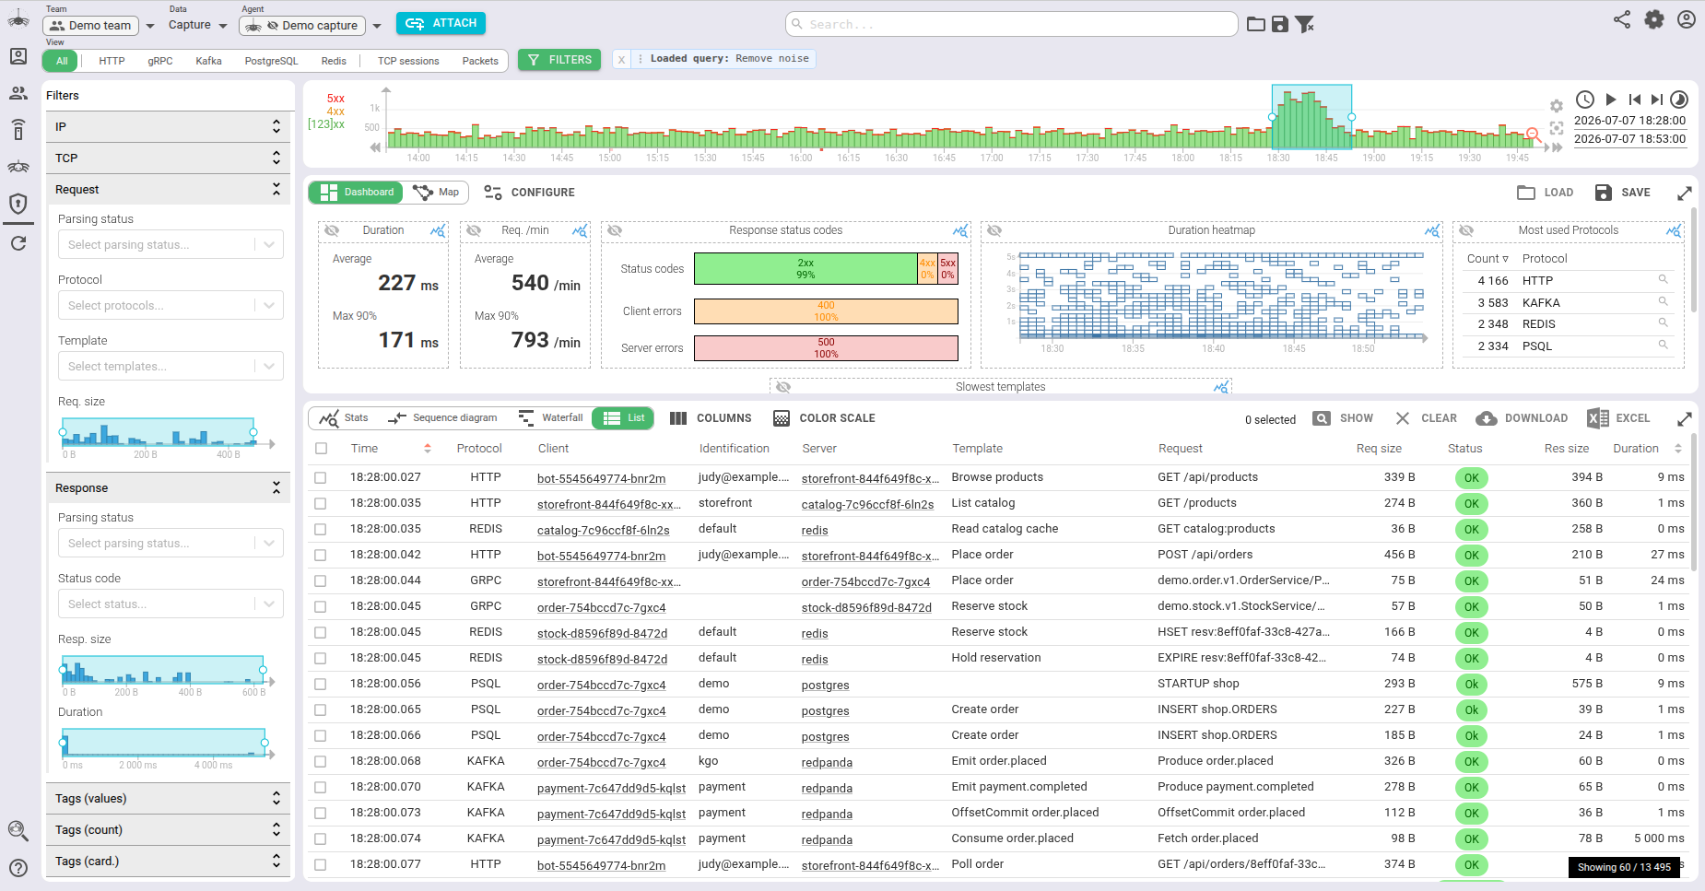Viewport: 1705px width, 891px height.
Task: Search the HTTP protocol row magnifier
Action: pos(1664,279)
